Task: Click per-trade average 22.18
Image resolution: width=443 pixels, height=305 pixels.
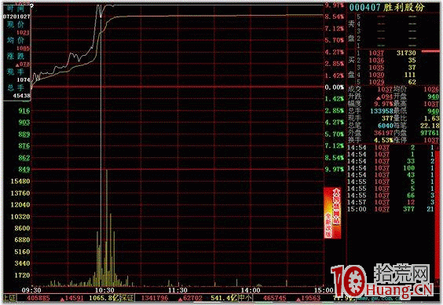Action: 430,126
